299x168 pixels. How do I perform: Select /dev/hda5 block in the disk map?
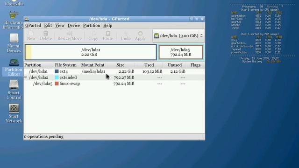[181, 52]
